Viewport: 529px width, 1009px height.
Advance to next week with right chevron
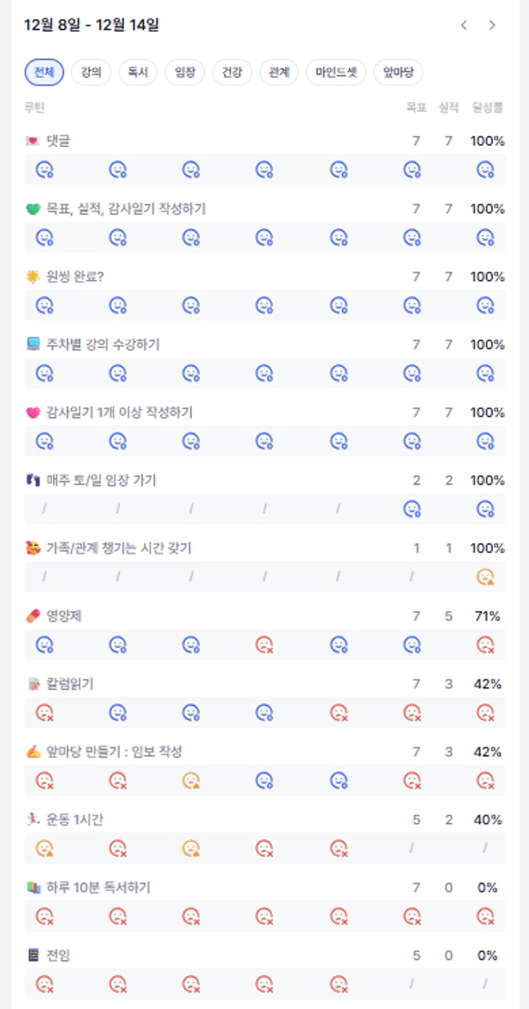(x=492, y=25)
